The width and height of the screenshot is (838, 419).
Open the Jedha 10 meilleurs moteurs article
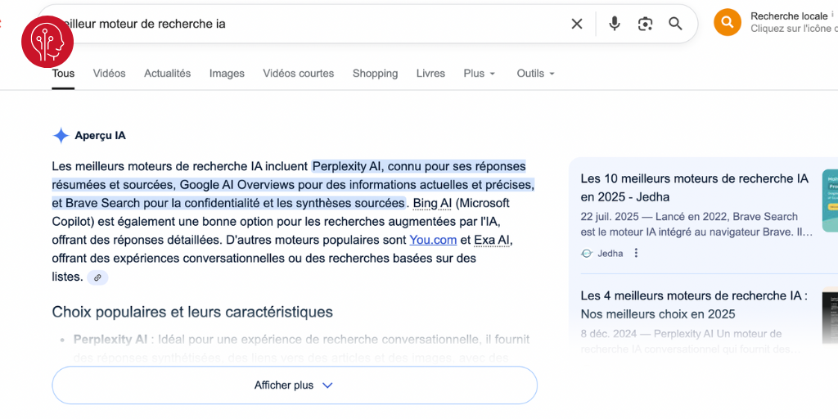[x=694, y=187]
